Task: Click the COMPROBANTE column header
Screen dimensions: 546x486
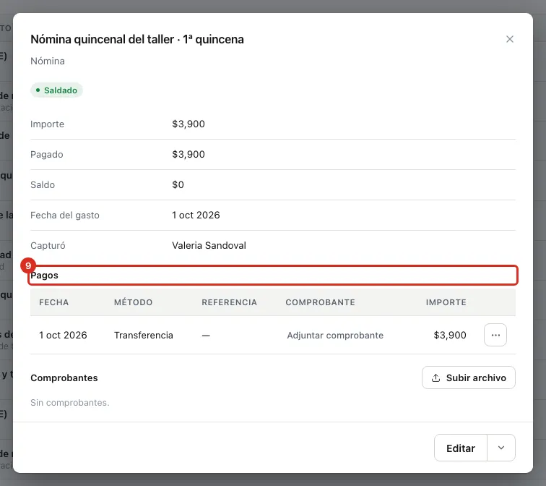Action: [x=321, y=302]
